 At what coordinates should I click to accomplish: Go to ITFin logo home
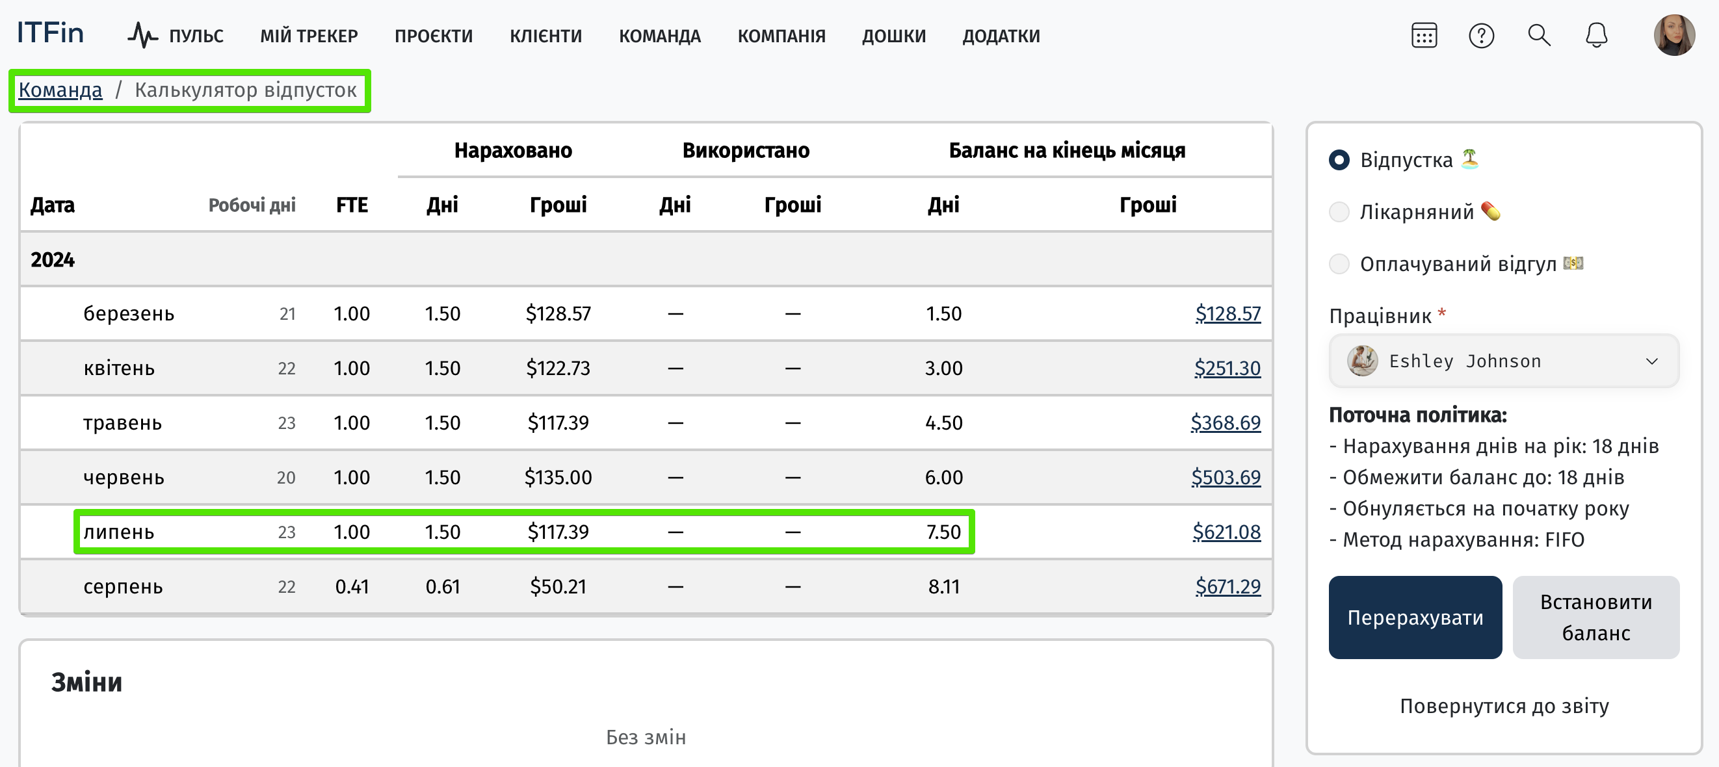point(50,32)
